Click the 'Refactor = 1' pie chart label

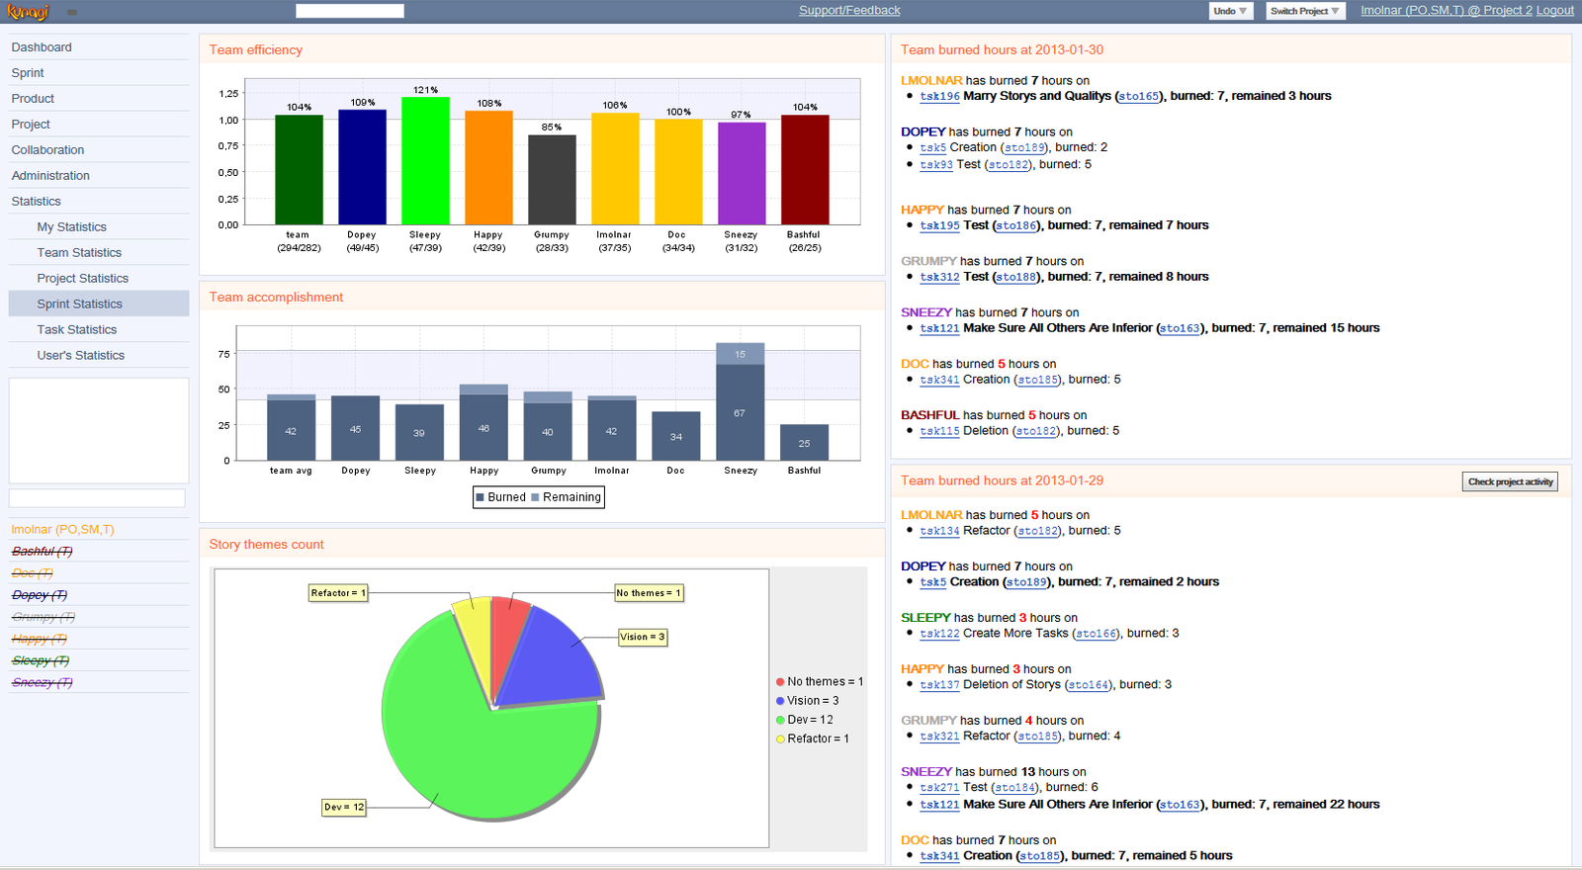click(x=338, y=593)
